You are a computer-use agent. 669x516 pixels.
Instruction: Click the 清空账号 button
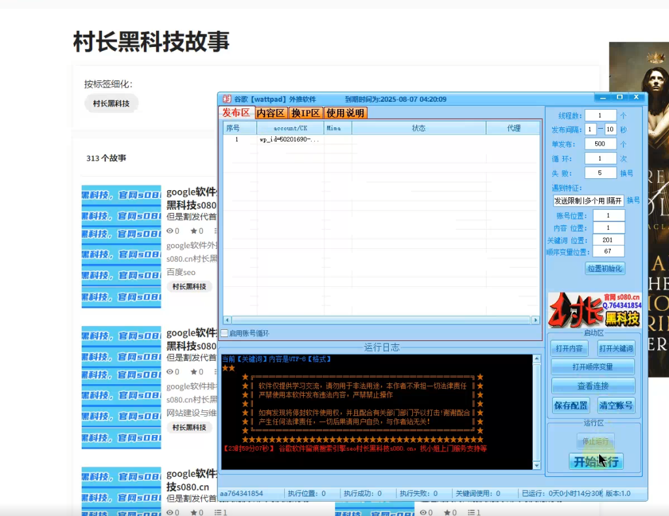point(615,404)
